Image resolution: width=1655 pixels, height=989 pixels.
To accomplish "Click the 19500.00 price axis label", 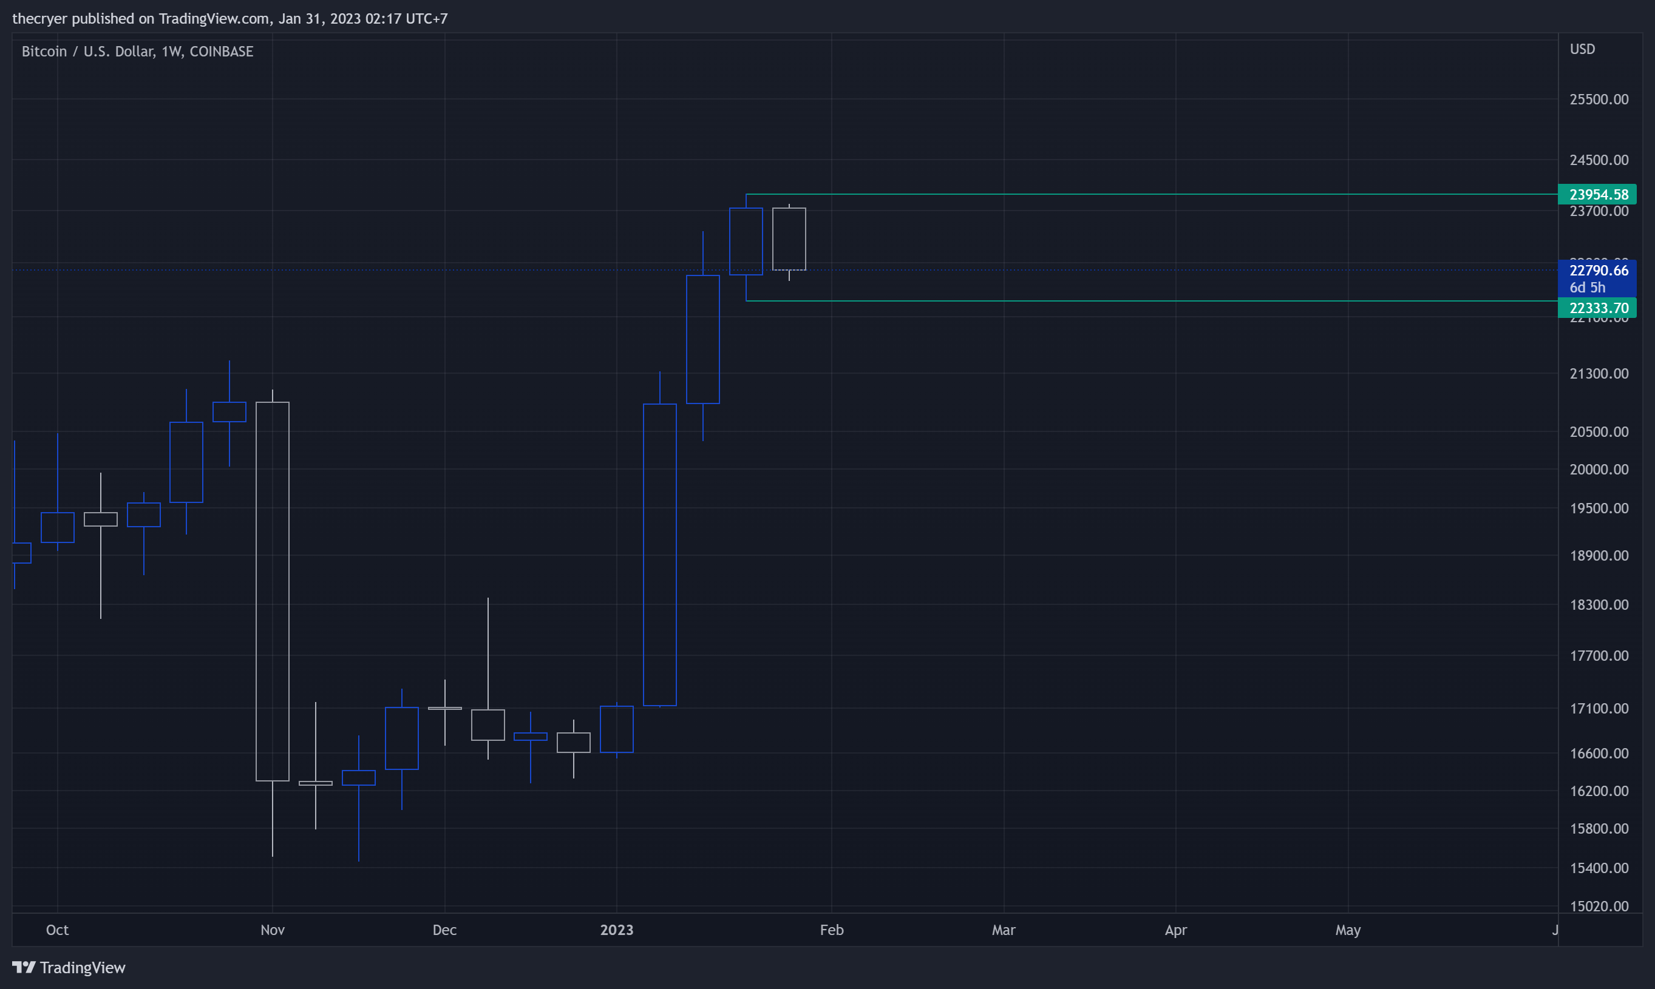I will point(1599,508).
